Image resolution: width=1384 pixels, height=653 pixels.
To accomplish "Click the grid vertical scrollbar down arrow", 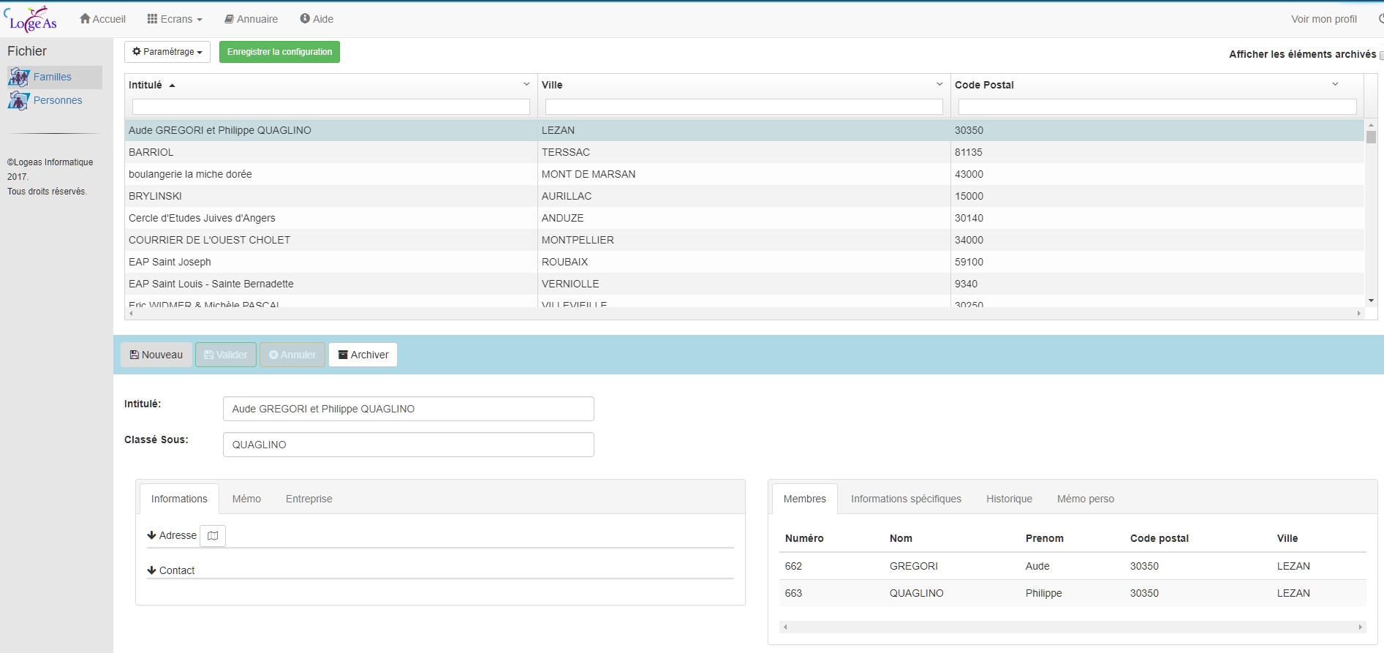I will 1371,301.
